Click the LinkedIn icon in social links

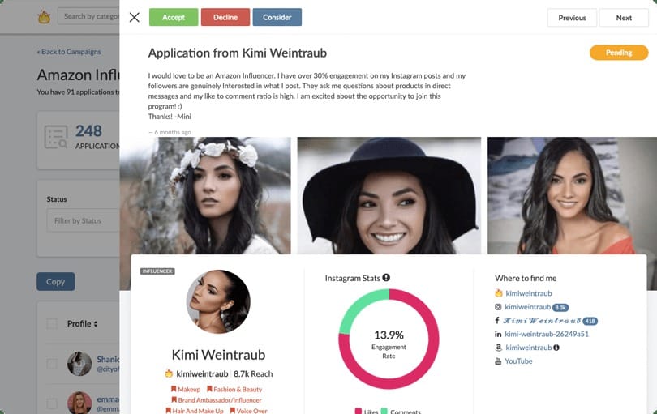(499, 334)
